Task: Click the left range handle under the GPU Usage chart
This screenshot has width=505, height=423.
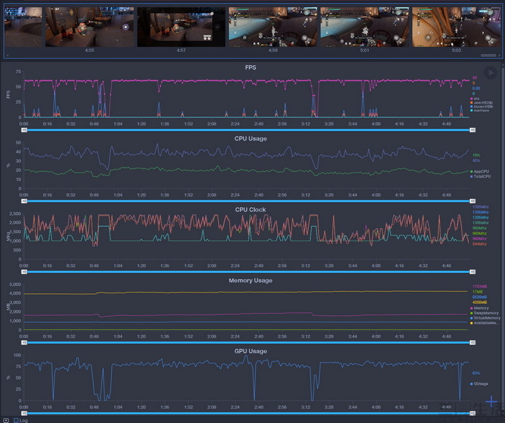Action: coord(24,414)
